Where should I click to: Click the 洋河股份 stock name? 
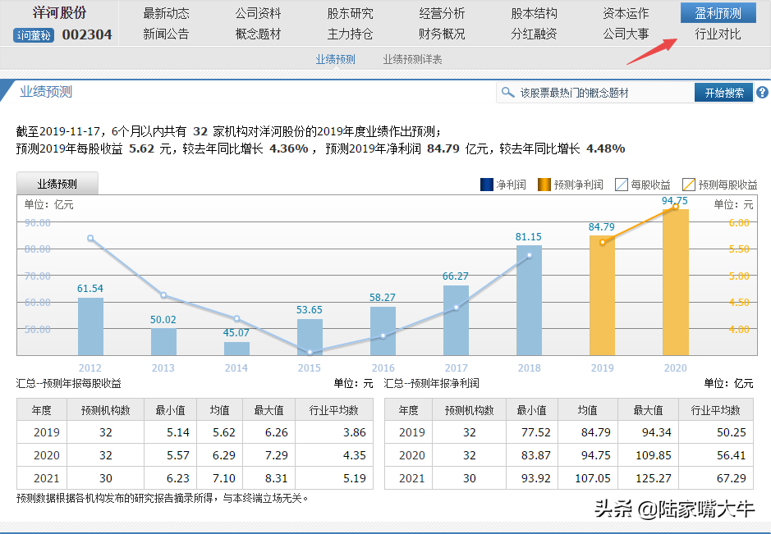pos(59,13)
